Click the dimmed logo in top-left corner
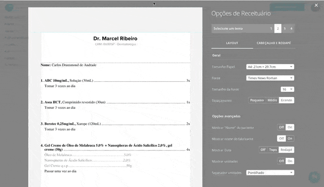This screenshot has height=187, width=324. pyautogui.click(x=9, y=7)
